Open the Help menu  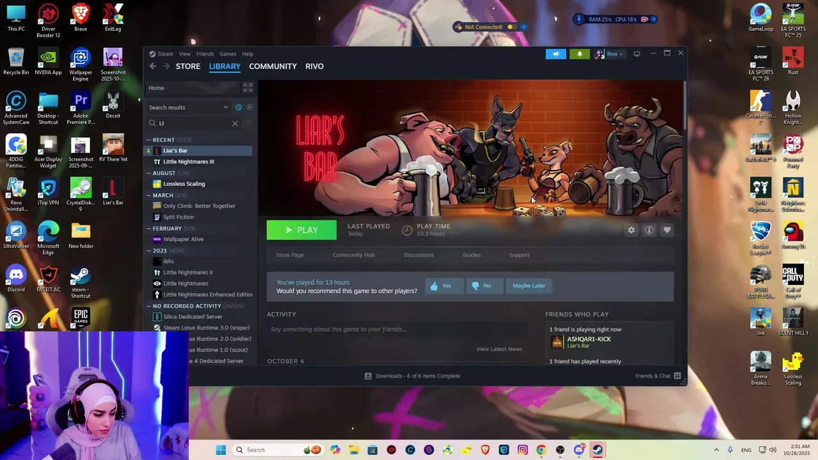pyautogui.click(x=247, y=54)
